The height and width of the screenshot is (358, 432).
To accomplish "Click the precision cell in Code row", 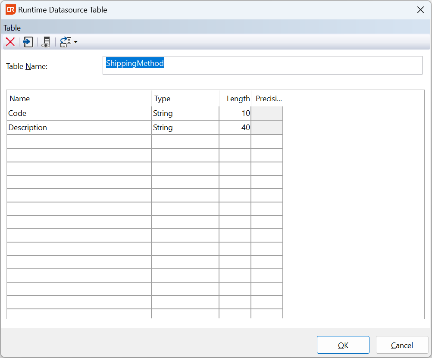I will [267, 113].
